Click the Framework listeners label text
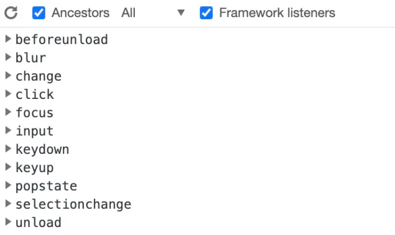Viewport: 395px width, 235px height. click(277, 13)
